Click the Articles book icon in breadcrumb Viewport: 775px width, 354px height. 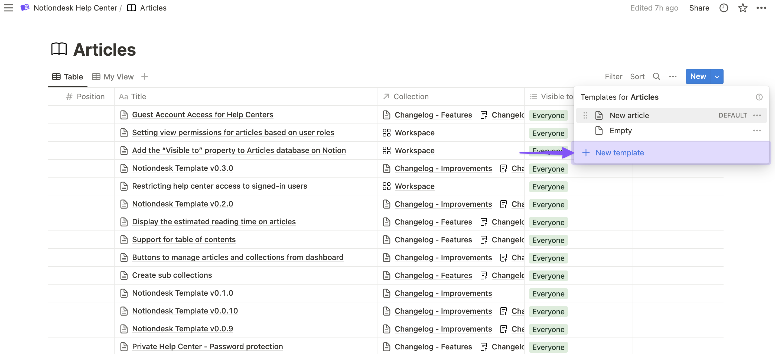(x=132, y=8)
